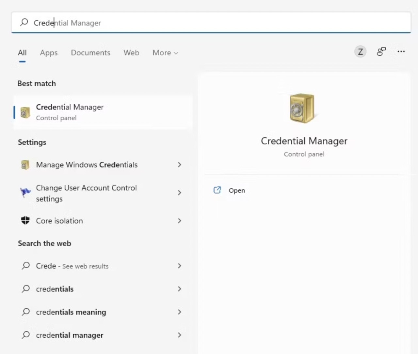This screenshot has width=418, height=354.
Task: Expand the chevron next to credentials suggestion
Action: point(179,289)
